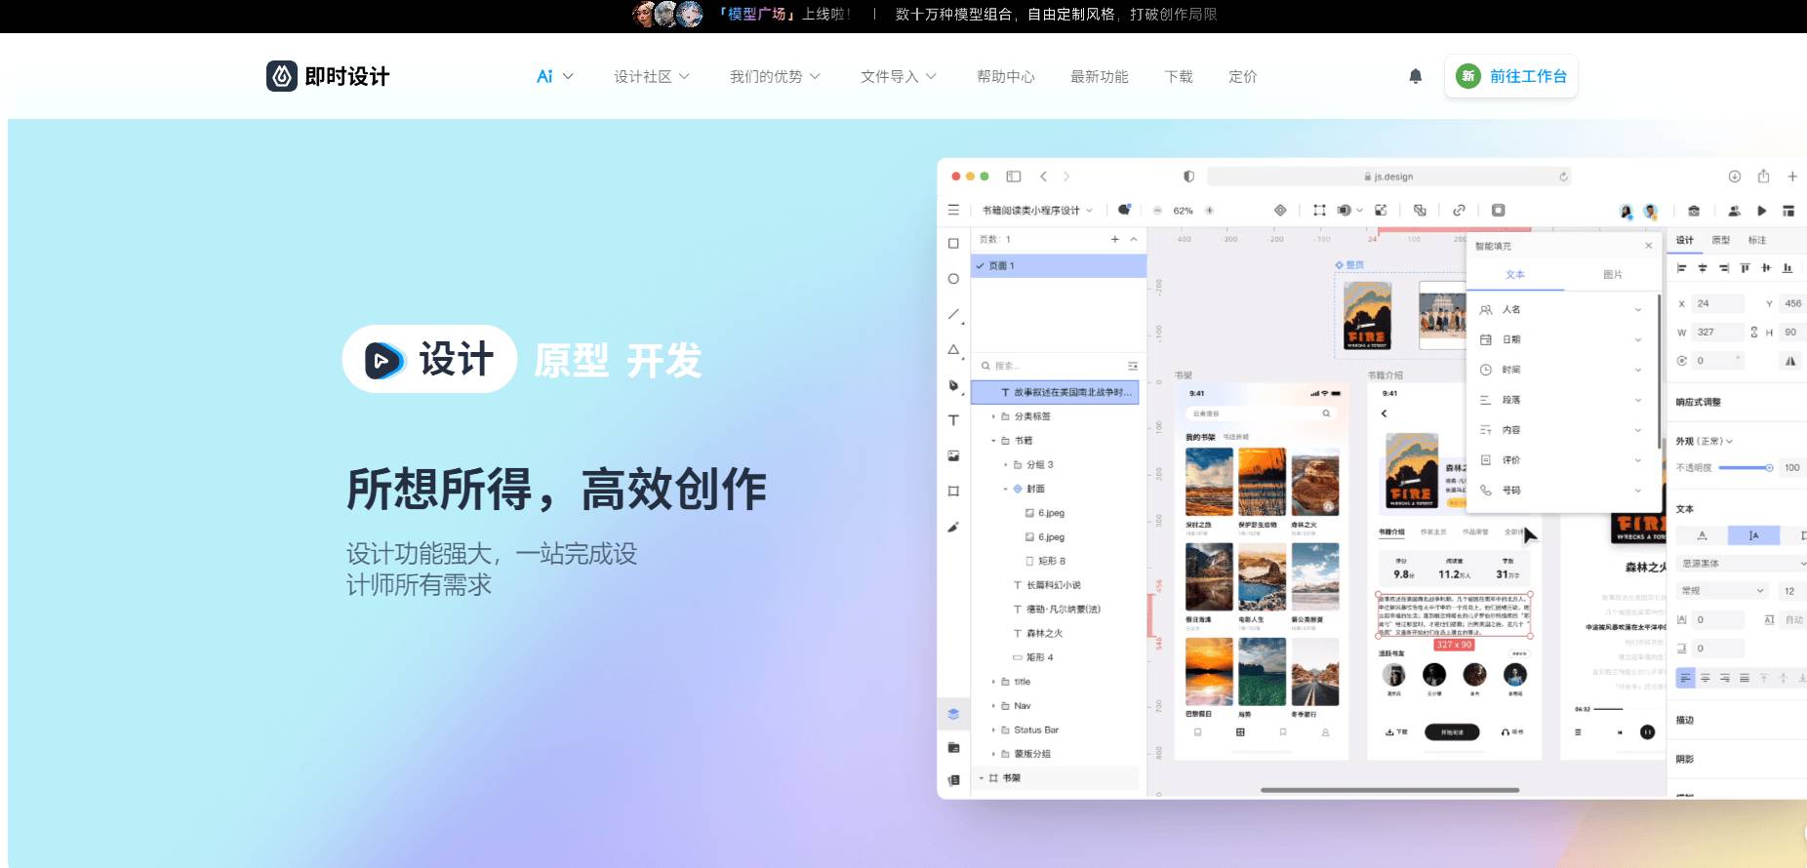1807x868 pixels.
Task: Select the Image tool
Action: [953, 455]
